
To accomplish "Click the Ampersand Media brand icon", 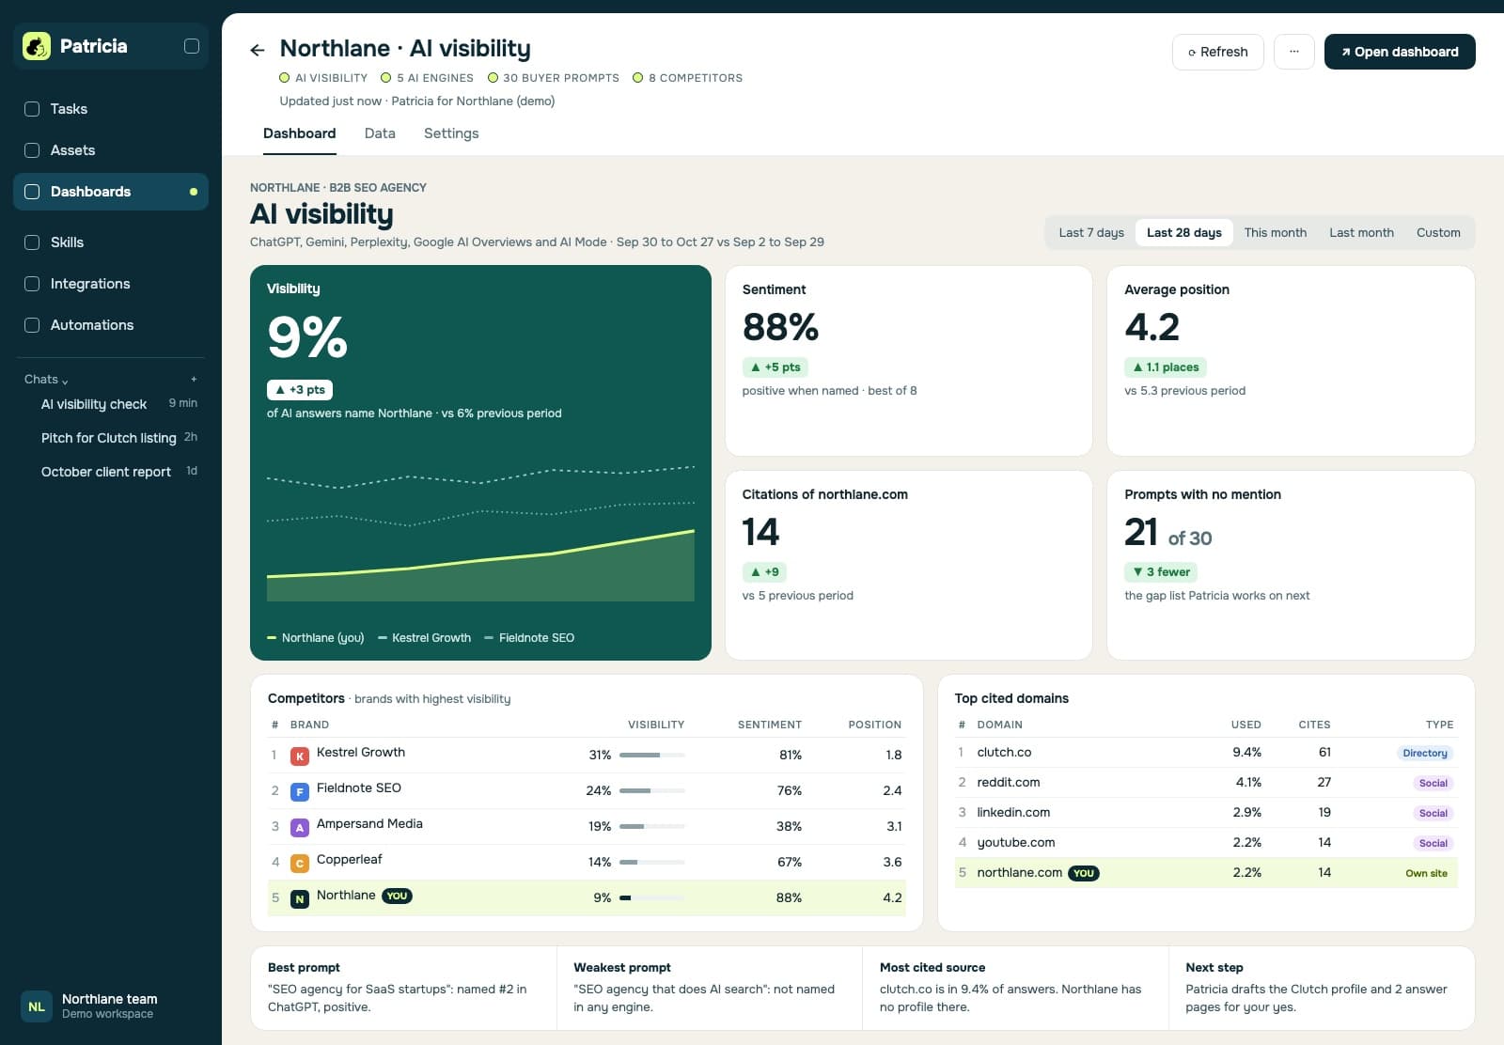I will point(300,828).
